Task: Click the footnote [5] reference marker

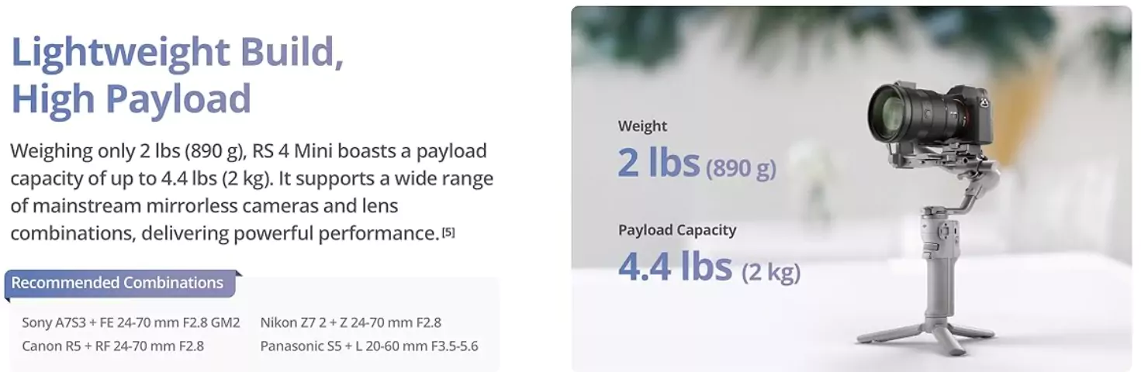Action: tap(448, 232)
